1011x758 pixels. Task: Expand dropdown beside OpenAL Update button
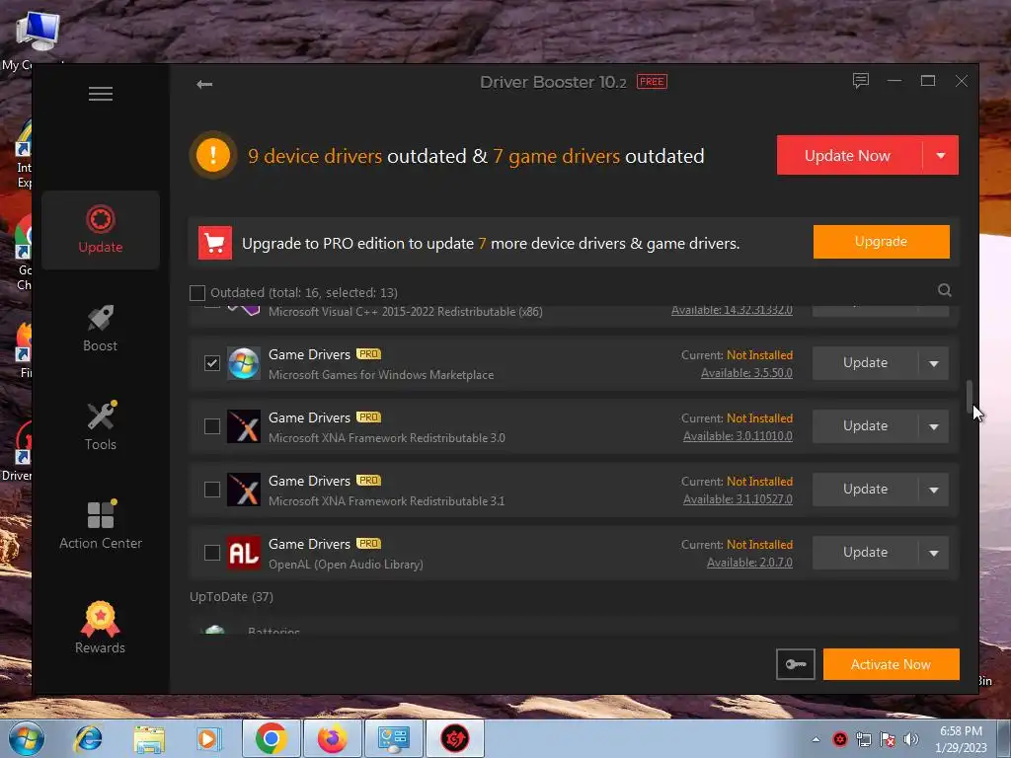934,553
